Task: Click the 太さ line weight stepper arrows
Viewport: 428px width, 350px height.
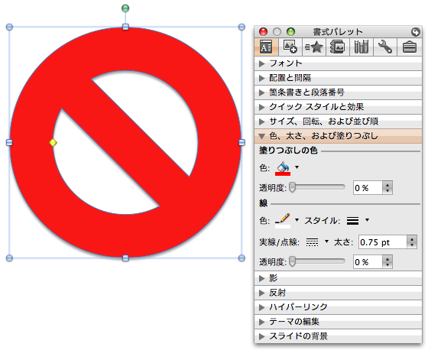Action: pos(412,242)
